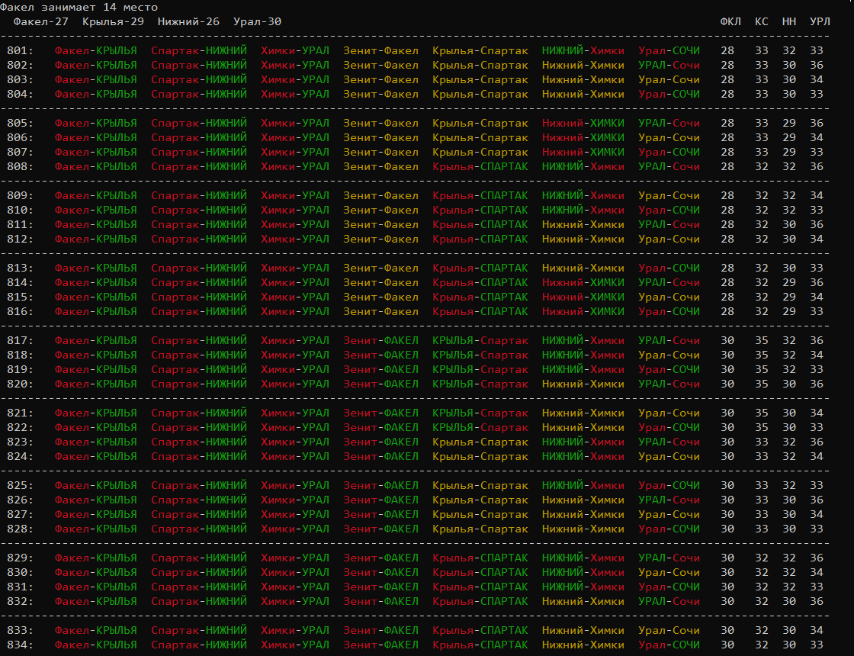Select 'Урал-СОЧИ' in row 801

[x=669, y=50]
